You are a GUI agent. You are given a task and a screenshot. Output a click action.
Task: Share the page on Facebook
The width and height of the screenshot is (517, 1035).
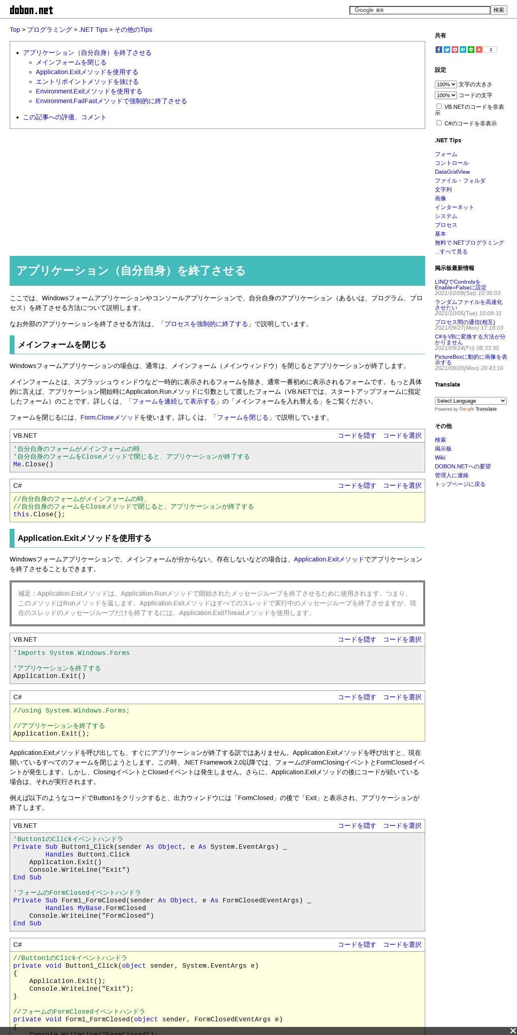439,50
